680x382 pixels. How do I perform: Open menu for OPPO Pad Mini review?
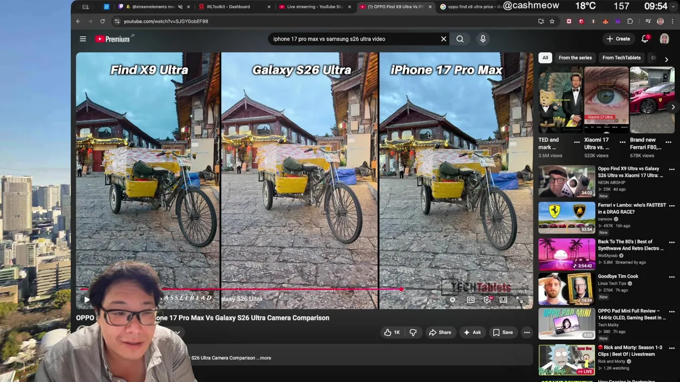[671, 311]
